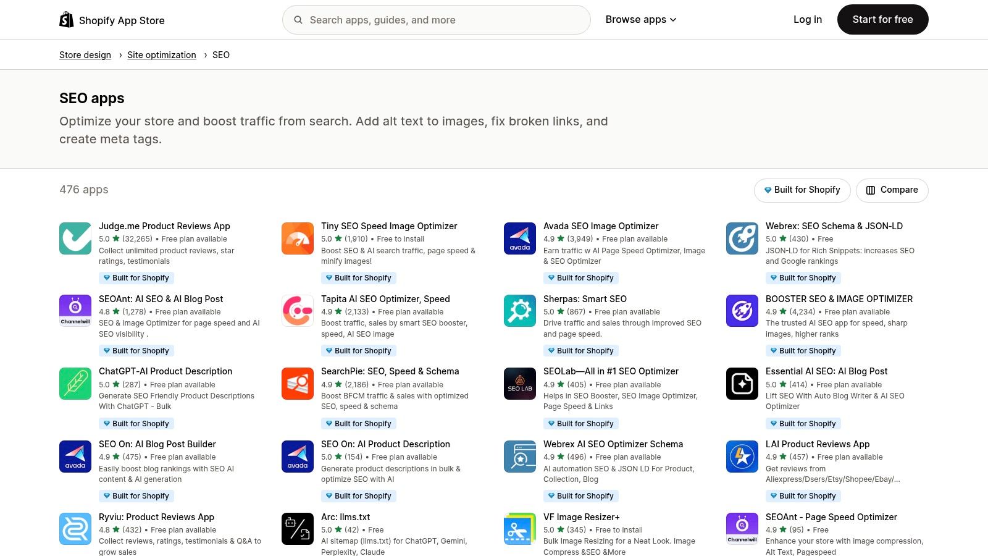Click the Compare button
This screenshot has height=556, width=988.
(892, 190)
